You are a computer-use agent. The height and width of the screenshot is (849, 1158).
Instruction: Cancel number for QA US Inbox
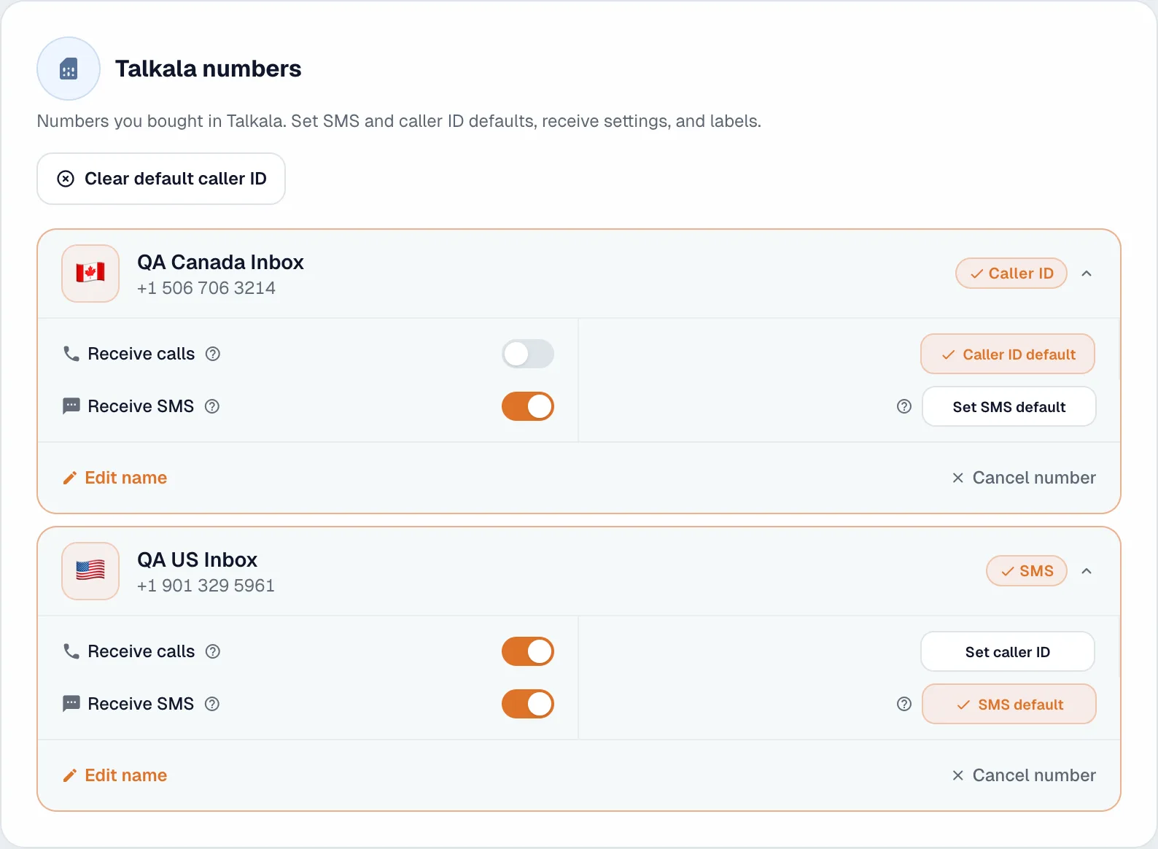1024,775
